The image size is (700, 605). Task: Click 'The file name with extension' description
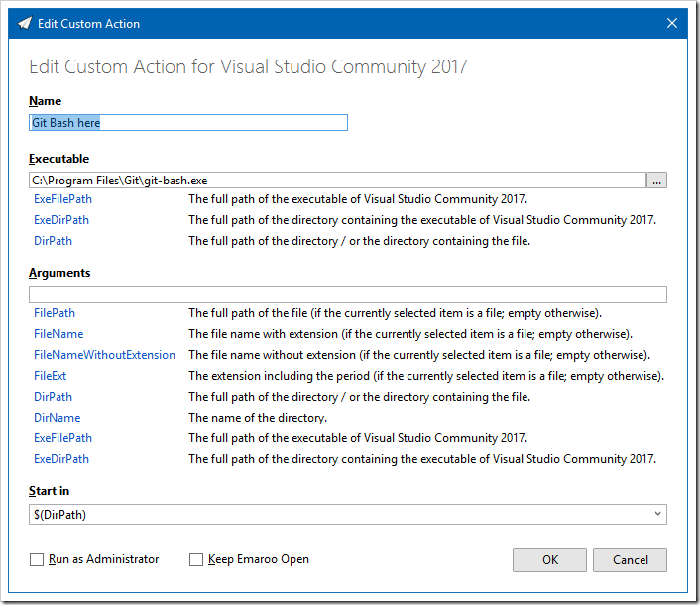coord(410,334)
